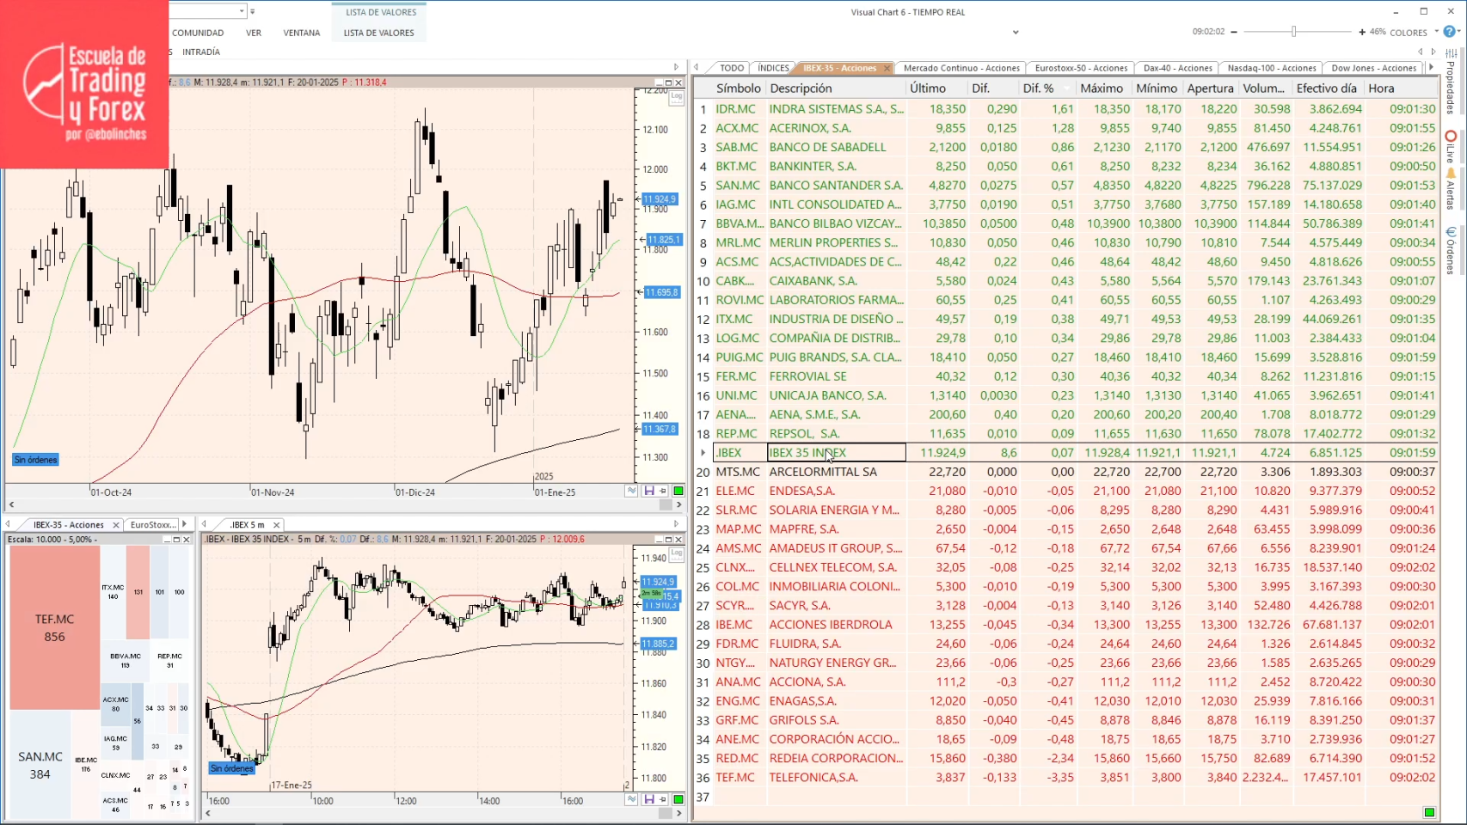Maximize the daily IBEX chart pane

point(668,82)
